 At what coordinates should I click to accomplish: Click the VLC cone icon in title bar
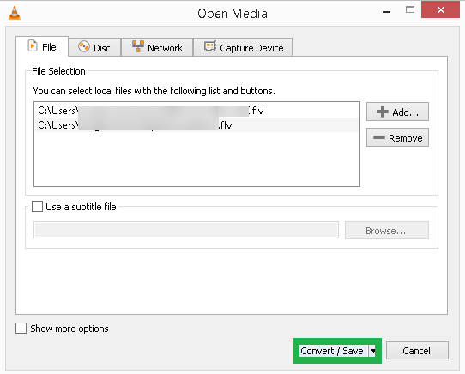pos(15,13)
